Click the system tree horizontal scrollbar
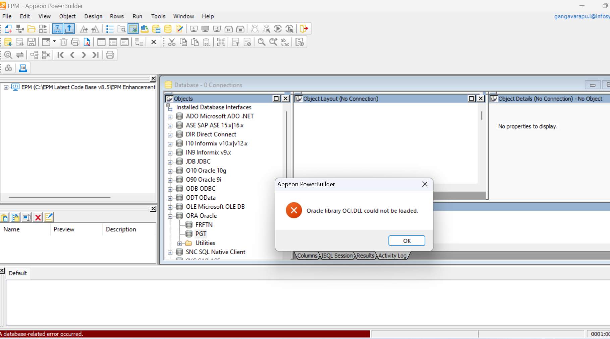 coord(60,197)
